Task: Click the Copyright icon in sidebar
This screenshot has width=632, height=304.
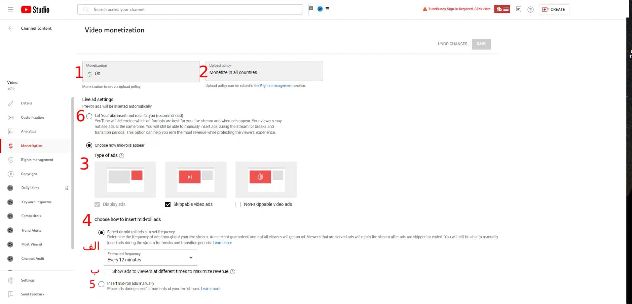Action: (x=11, y=174)
